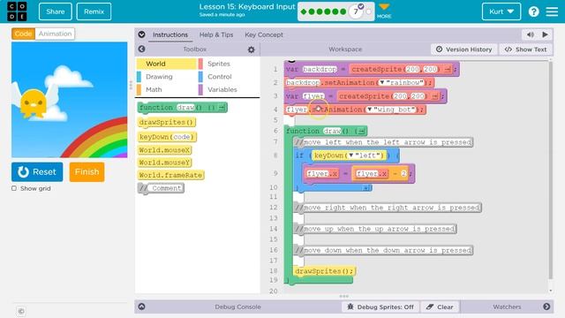Viewport: 565px width, 318px height.
Task: Open the Kurt user dropdown
Action: (501, 11)
